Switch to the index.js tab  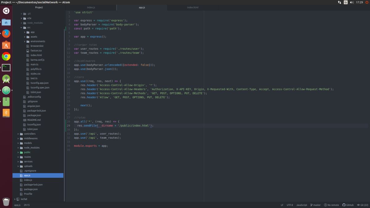tap(91, 7)
